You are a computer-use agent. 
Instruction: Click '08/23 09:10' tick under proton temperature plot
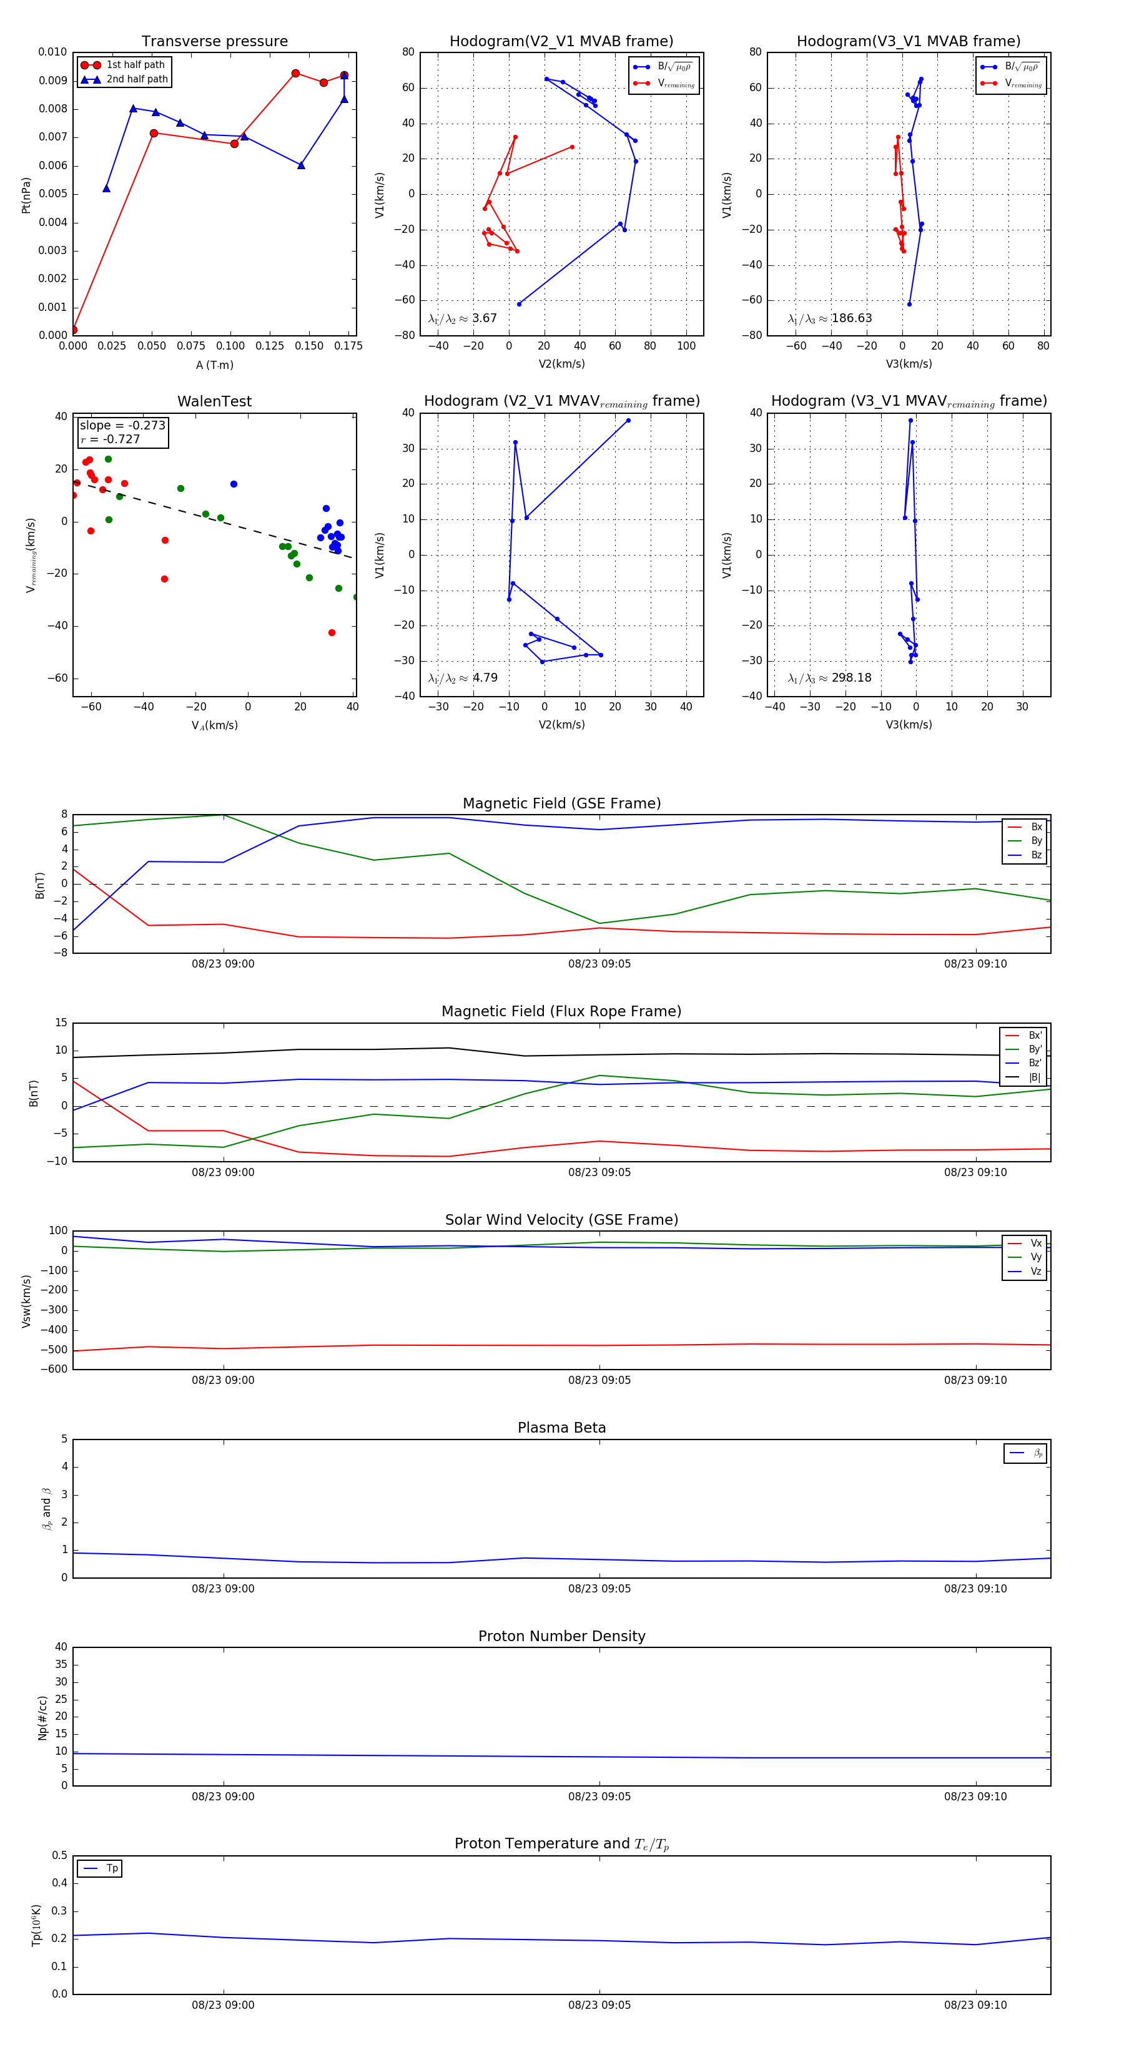pos(975,2005)
